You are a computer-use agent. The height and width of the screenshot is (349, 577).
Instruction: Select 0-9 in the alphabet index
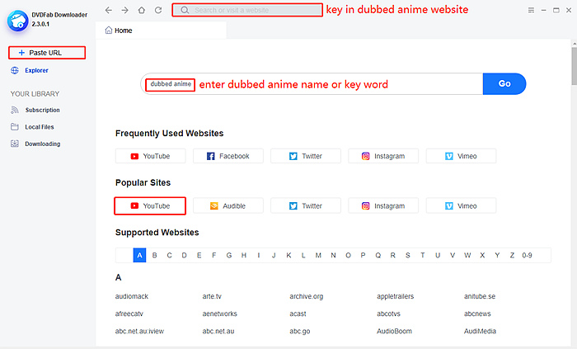(x=527, y=255)
